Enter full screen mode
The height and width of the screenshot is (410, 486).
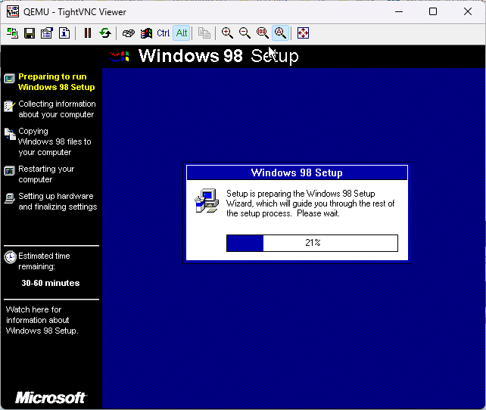(303, 33)
